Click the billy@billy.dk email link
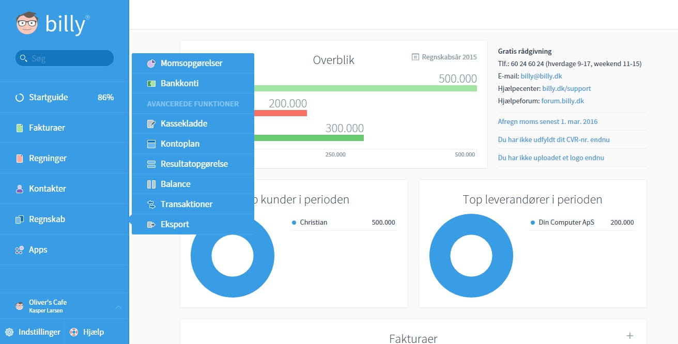Screen dimensions: 678x344 pyautogui.click(x=541, y=76)
